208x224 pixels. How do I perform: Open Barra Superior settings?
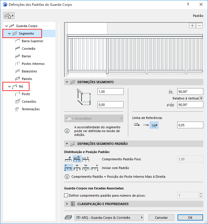(x=32, y=41)
